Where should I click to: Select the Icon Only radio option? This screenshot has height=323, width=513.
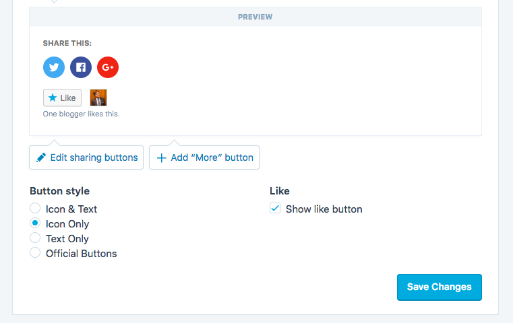35,223
